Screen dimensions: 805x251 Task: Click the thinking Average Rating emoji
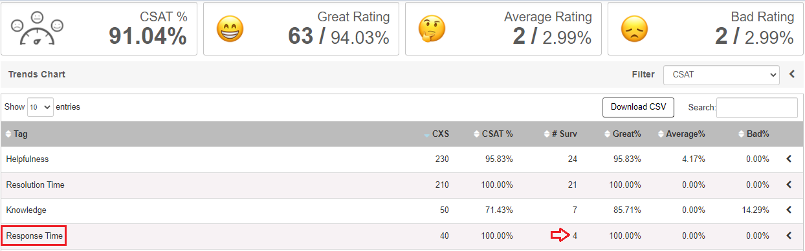[431, 29]
